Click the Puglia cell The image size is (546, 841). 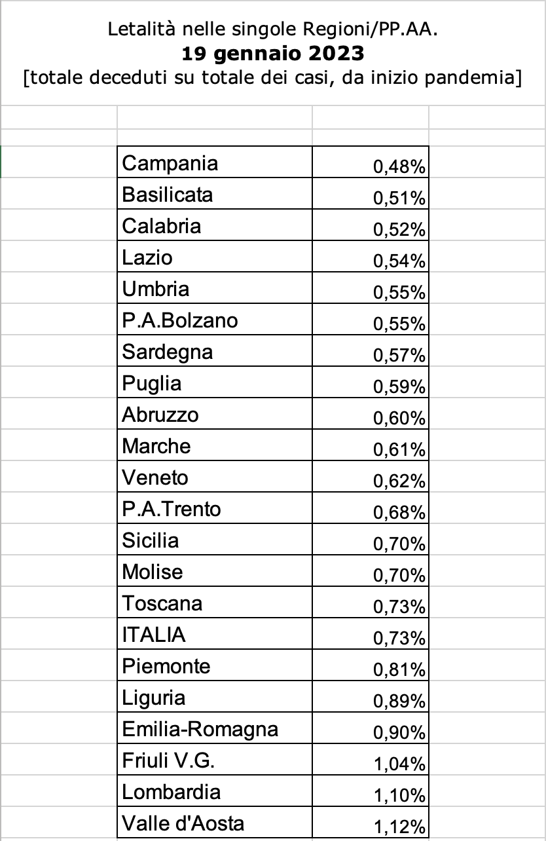[x=215, y=383]
